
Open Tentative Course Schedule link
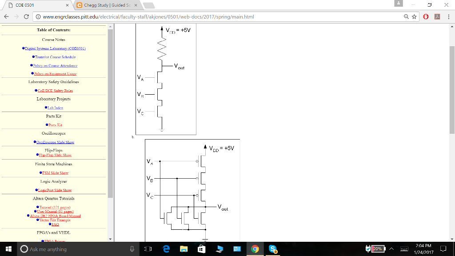click(x=56, y=57)
